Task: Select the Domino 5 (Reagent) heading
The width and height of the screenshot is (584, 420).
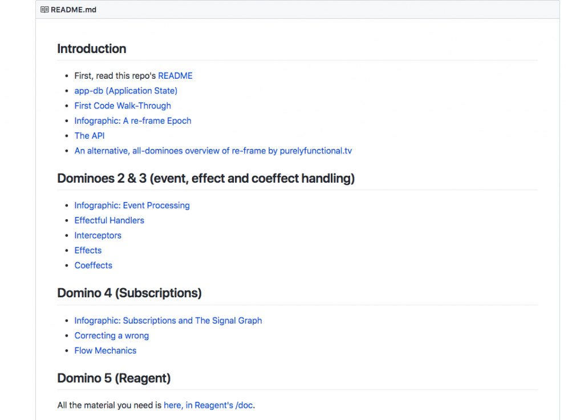Action: (113, 378)
